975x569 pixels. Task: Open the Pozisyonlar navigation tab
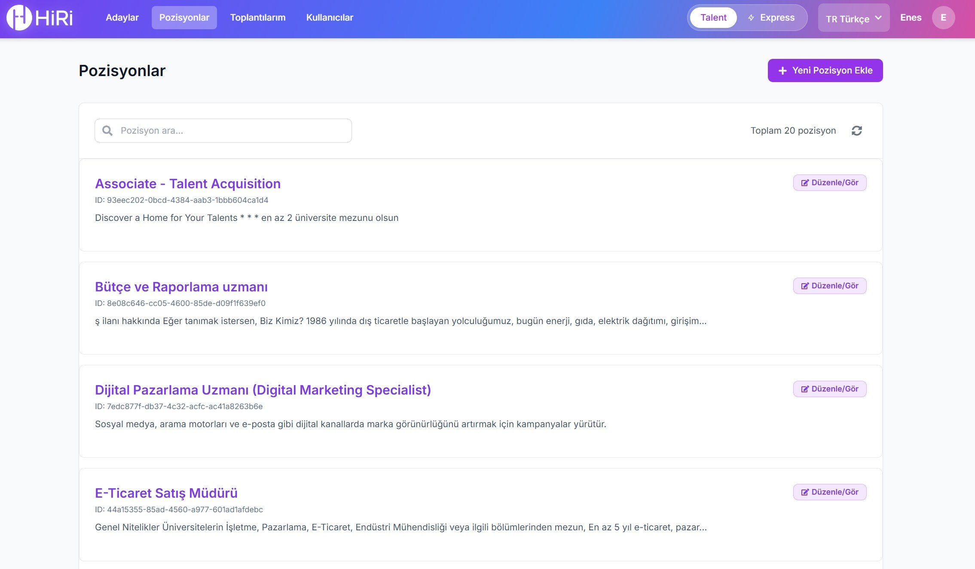[184, 18]
